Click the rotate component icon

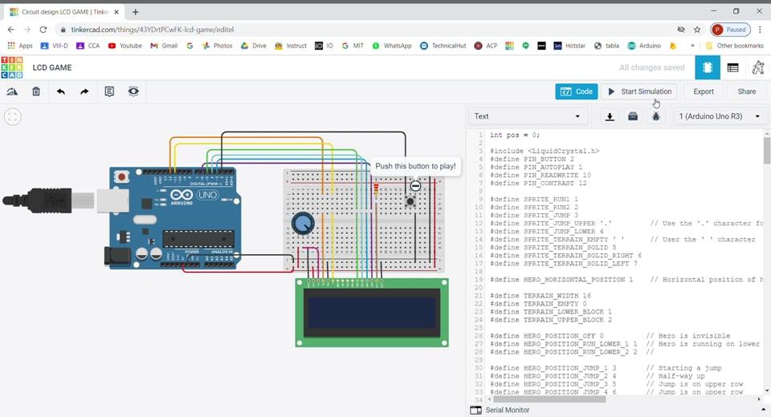pos(12,92)
